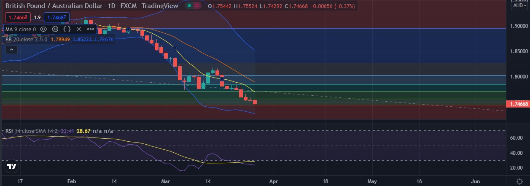Open MA 9 indicator settings gear

55,30
